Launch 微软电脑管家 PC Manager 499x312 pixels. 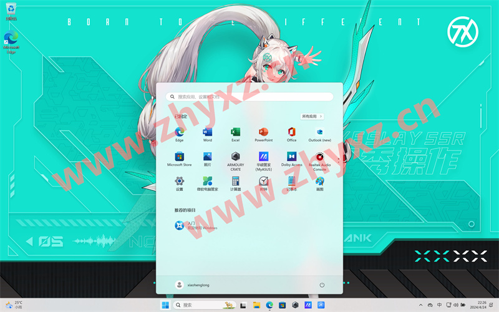207,183
